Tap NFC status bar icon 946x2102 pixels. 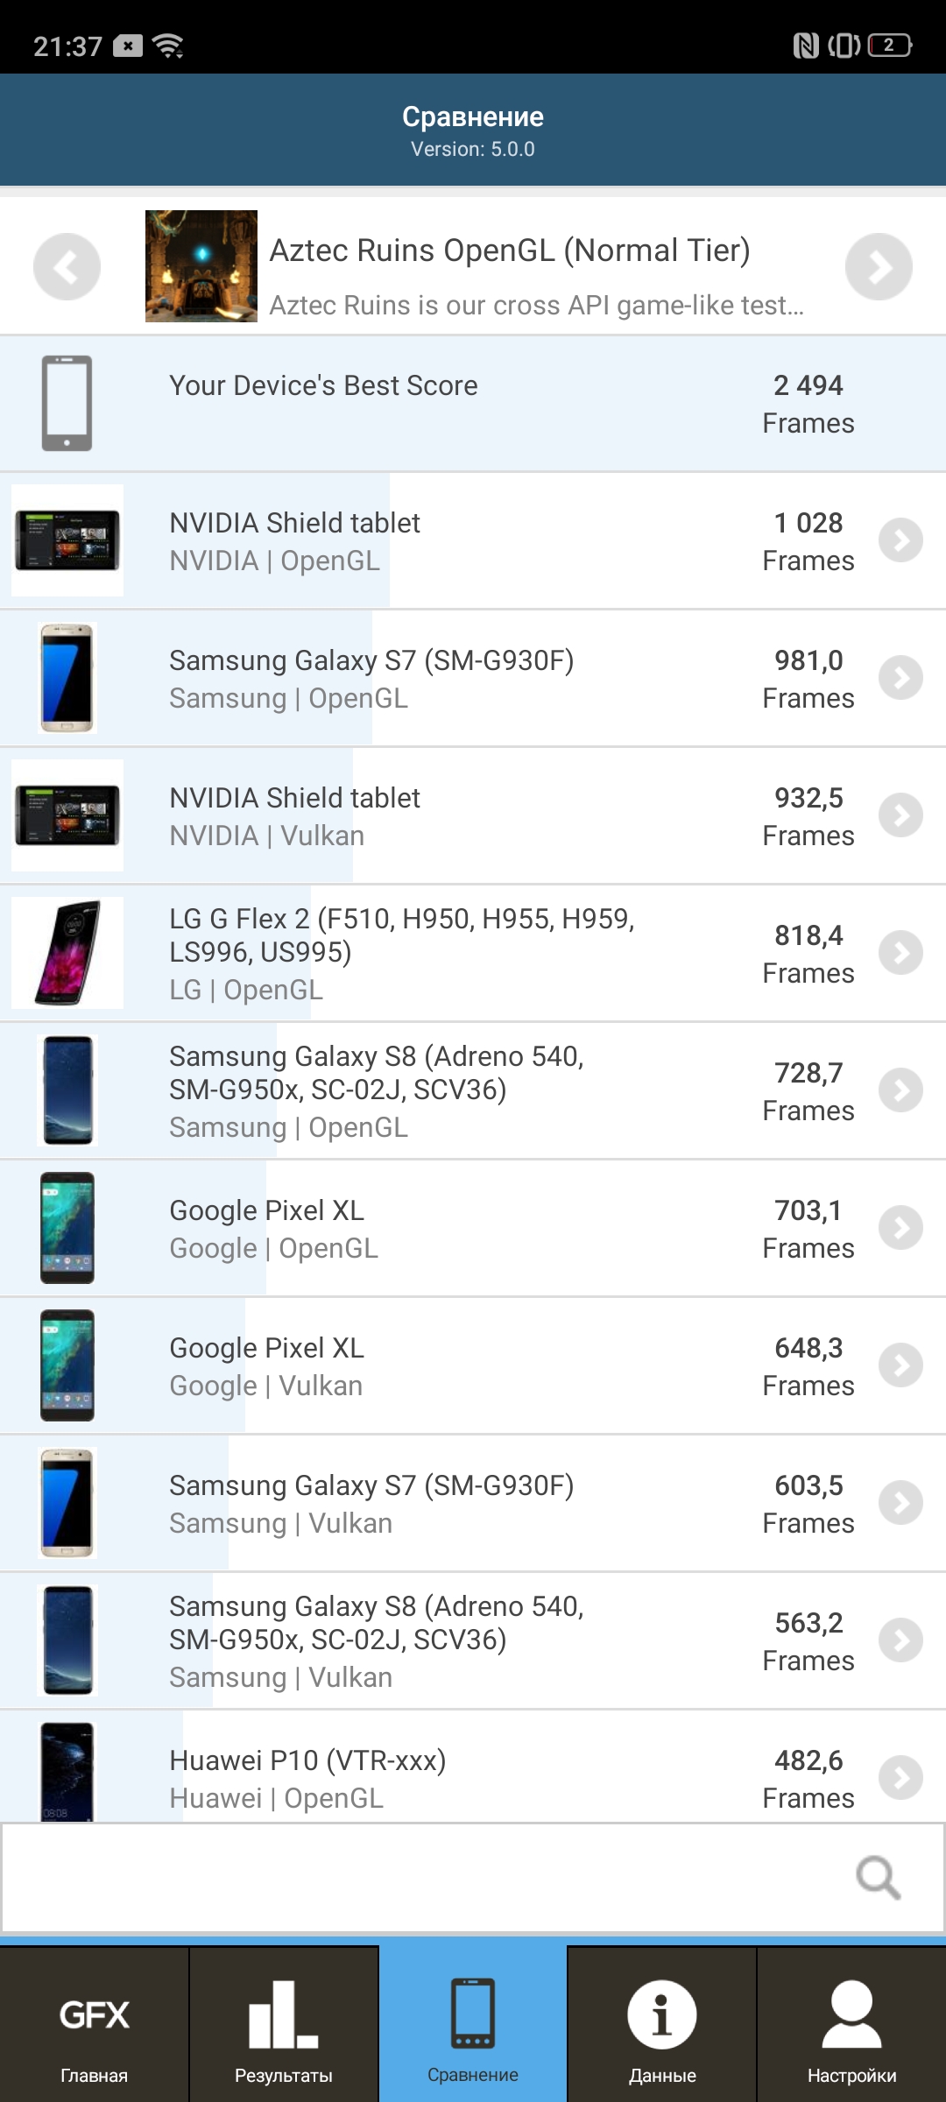pos(805,45)
